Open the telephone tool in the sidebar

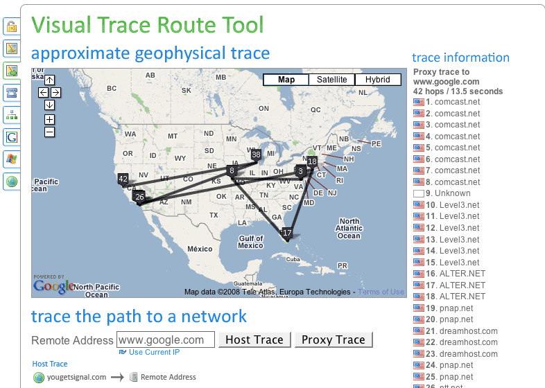coord(12,92)
